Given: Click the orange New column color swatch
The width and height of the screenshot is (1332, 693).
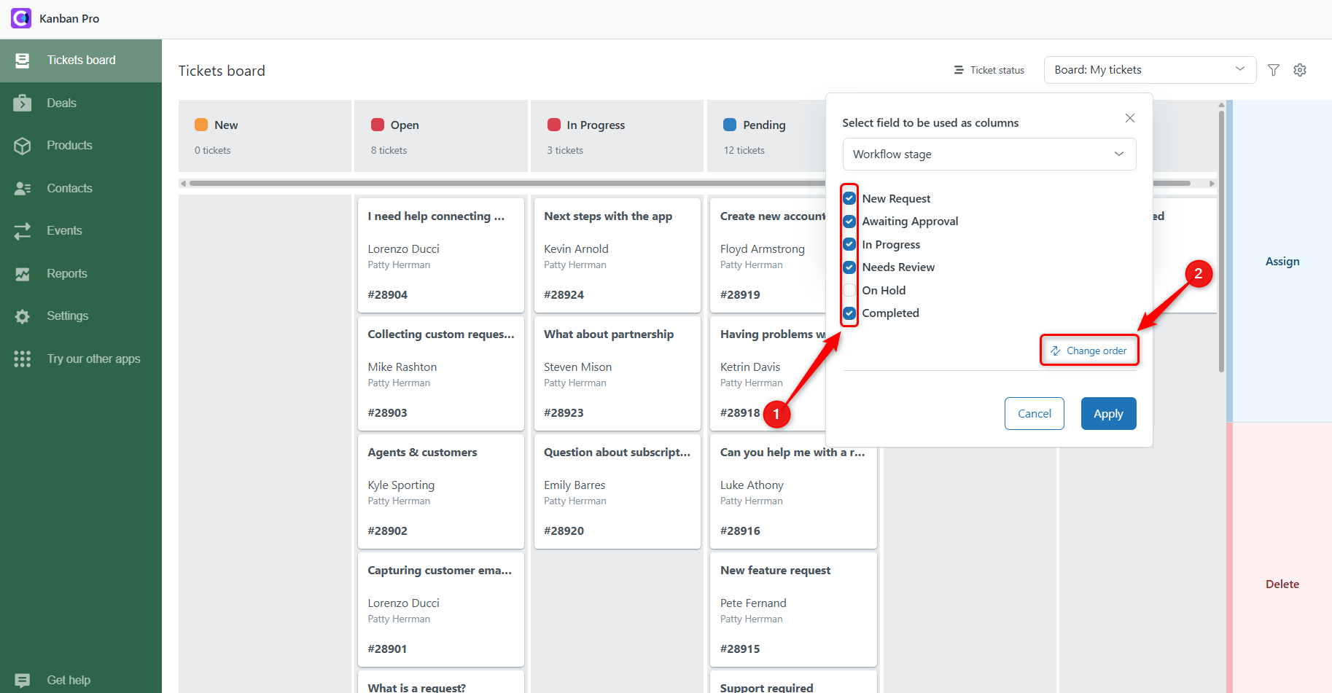Looking at the screenshot, I should click(x=201, y=125).
